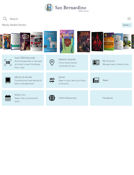Click the MORE > button
Screen dimensions: 134x175
127,25
